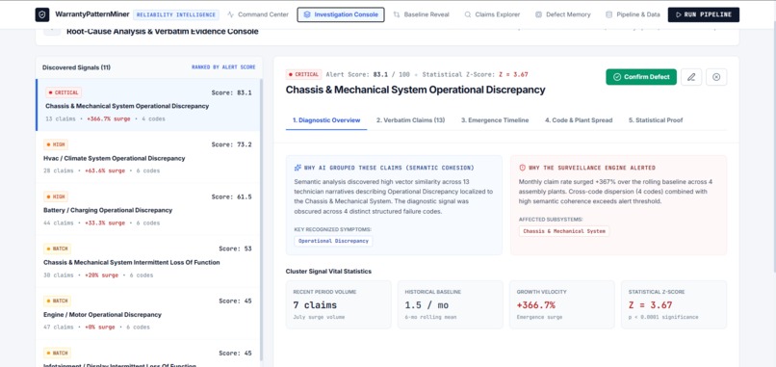Screen dimensions: 776x367
Task: Open the Code & Plant Spread sub-tab
Action: pos(579,119)
